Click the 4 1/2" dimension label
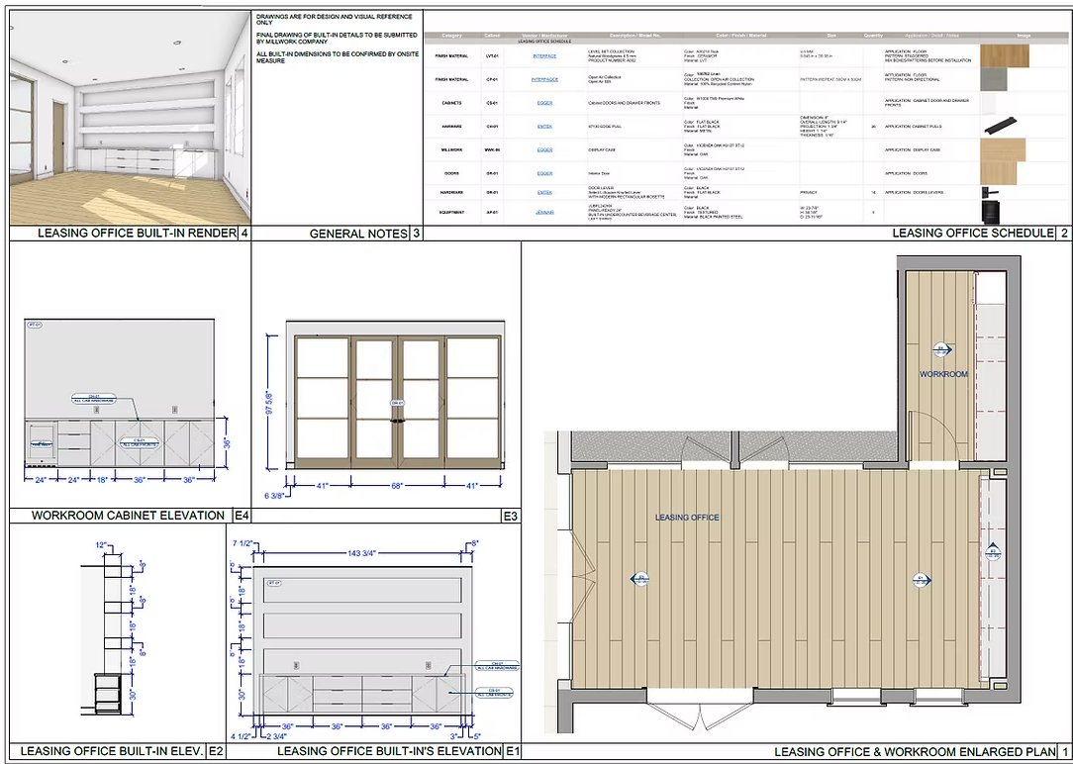This screenshot has width=1073, height=764. coord(241,736)
